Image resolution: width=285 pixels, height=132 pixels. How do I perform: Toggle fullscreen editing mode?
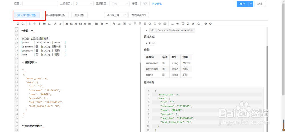pos(188,23)
